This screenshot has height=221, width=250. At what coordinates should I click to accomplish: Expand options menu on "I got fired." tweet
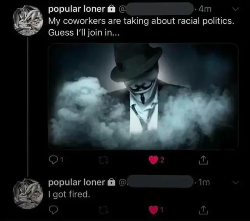coord(235,182)
